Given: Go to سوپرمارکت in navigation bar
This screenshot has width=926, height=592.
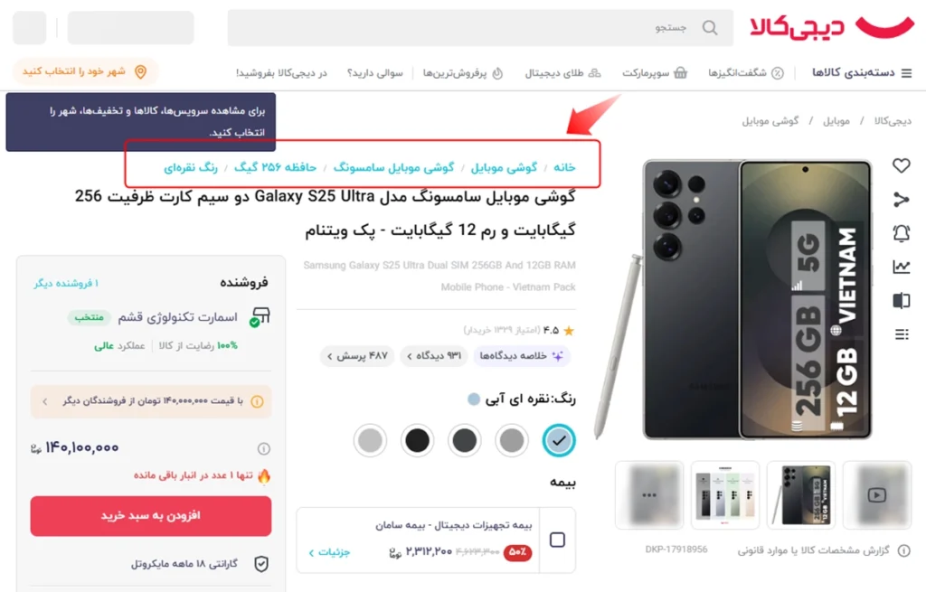Looking at the screenshot, I should tap(655, 72).
